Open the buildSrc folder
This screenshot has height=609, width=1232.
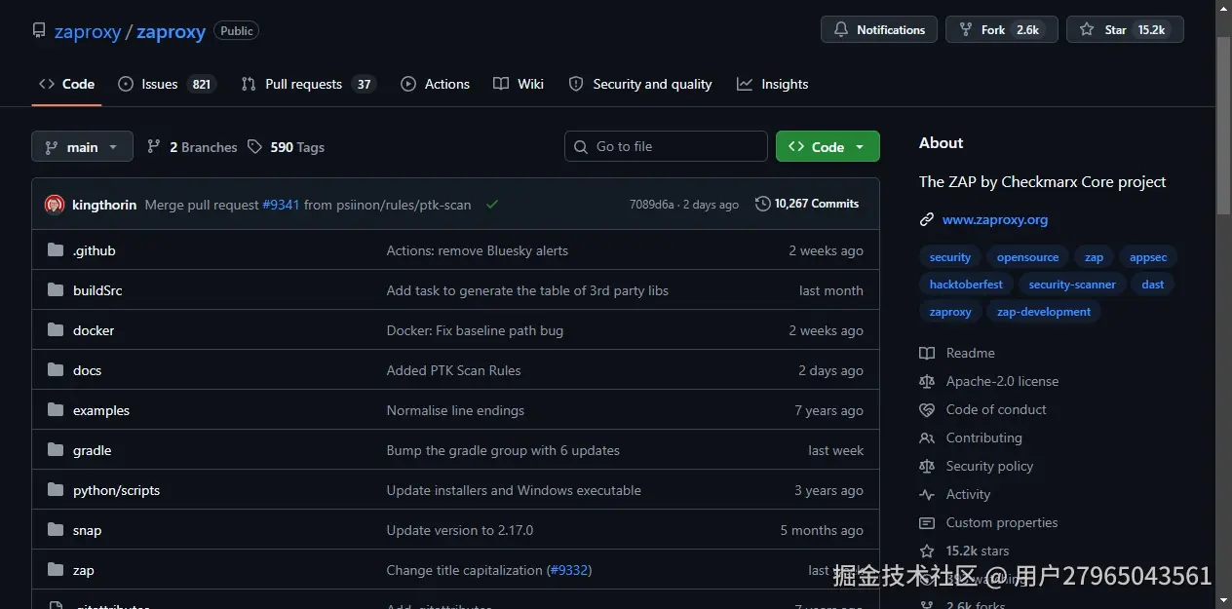click(x=97, y=290)
